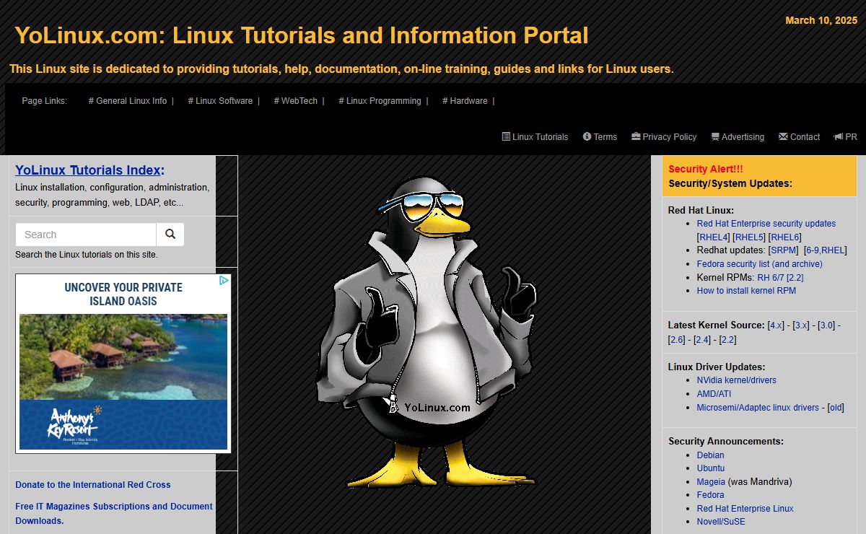
Task: Jump to General Linux Info section
Action: (x=128, y=101)
